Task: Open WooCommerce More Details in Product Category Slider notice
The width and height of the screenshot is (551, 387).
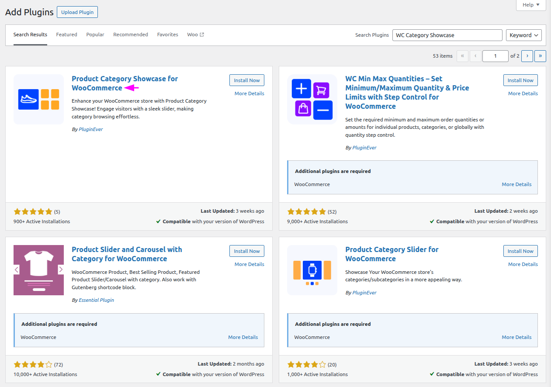Action: pyautogui.click(x=516, y=337)
